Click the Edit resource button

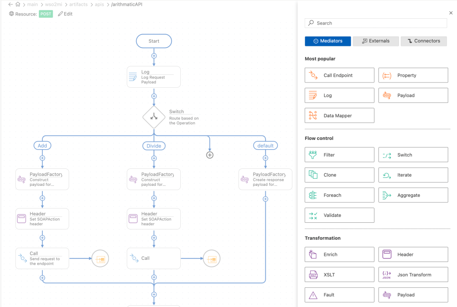point(65,14)
